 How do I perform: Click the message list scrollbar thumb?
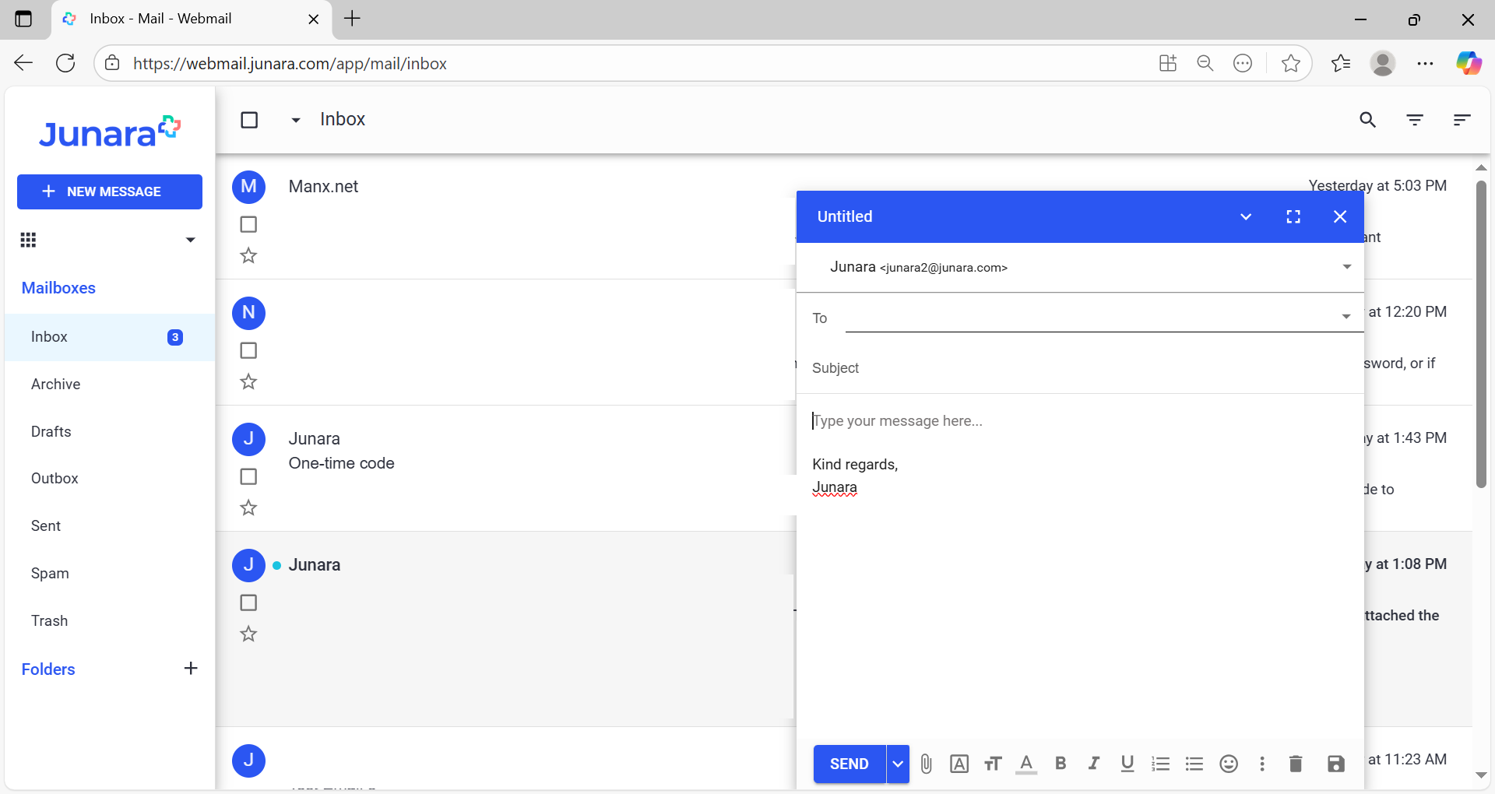pyautogui.click(x=1481, y=335)
